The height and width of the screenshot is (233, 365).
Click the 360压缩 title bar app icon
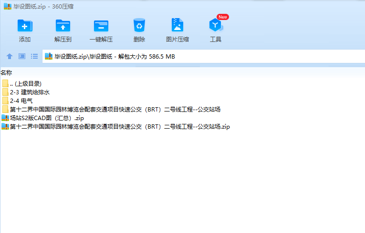[x=8, y=6]
